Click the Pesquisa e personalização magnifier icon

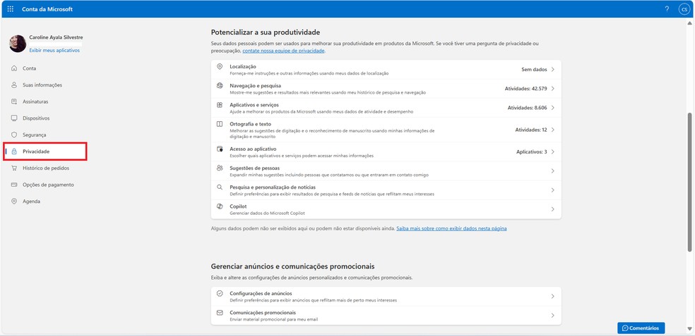220,187
